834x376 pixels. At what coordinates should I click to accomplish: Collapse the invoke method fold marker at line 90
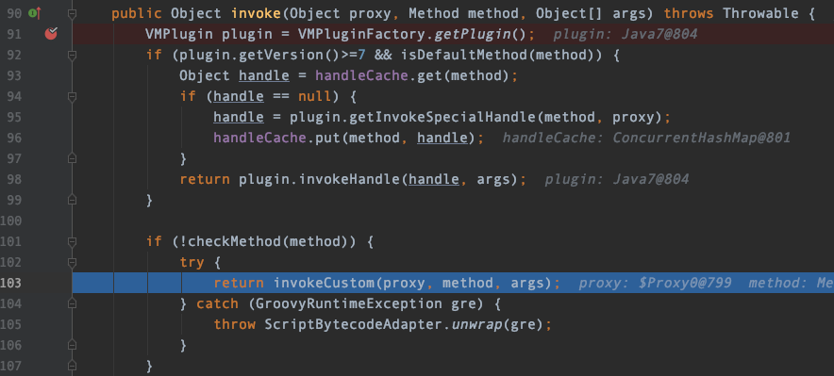[x=73, y=14]
